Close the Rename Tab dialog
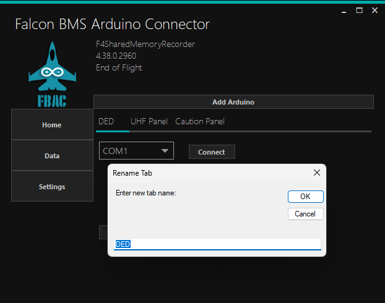Screen dimensions: 385x303 [316, 173]
